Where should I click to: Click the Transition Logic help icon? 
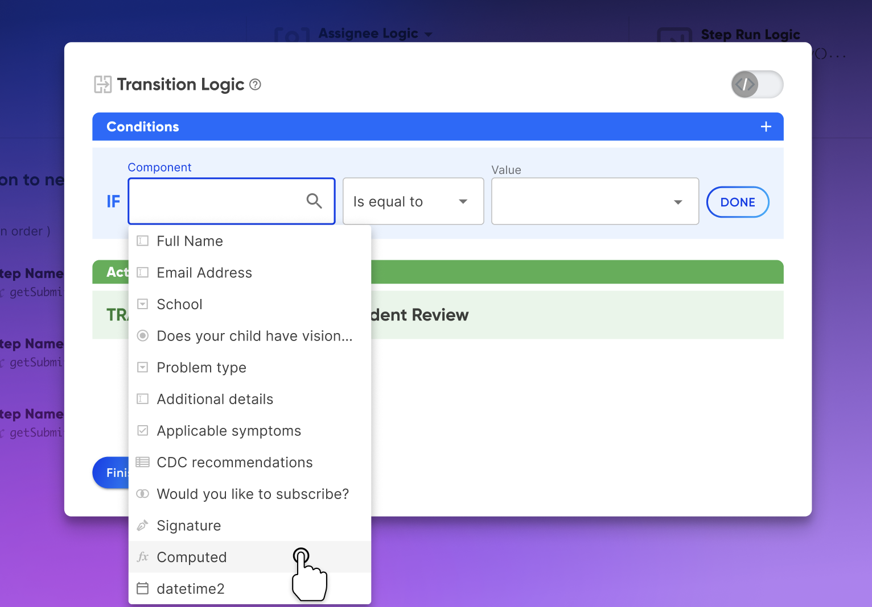[256, 85]
